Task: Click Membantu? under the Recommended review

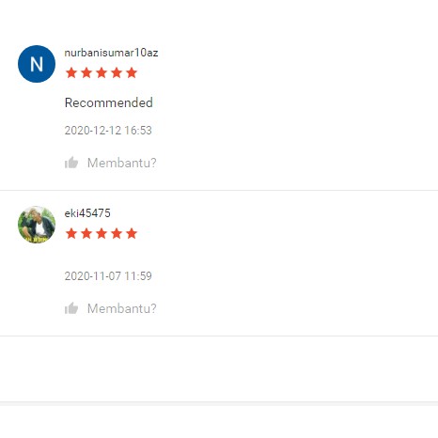Action: click(x=122, y=163)
